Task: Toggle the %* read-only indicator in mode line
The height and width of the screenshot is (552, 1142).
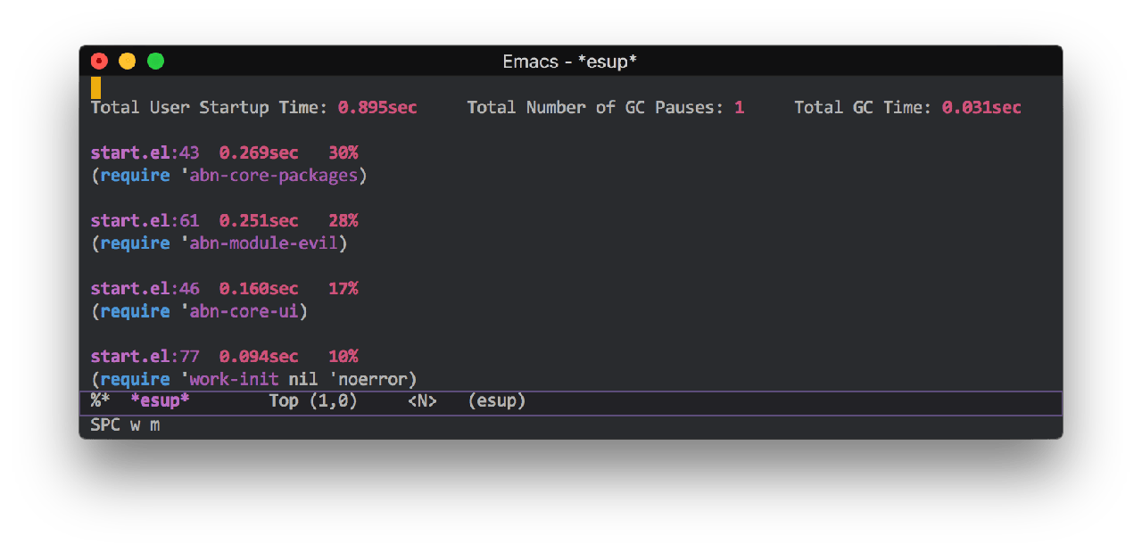Action: click(x=100, y=401)
